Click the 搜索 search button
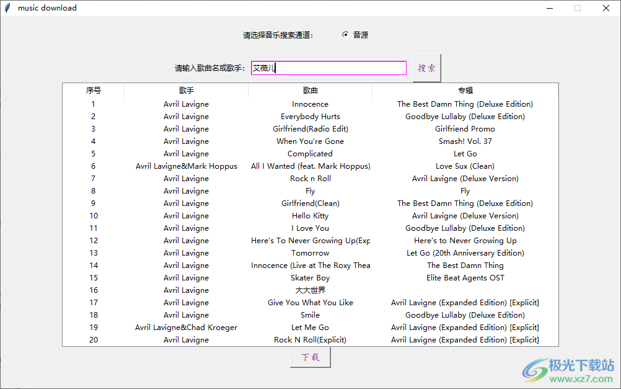Screen dimensions: 621x389 426,68
